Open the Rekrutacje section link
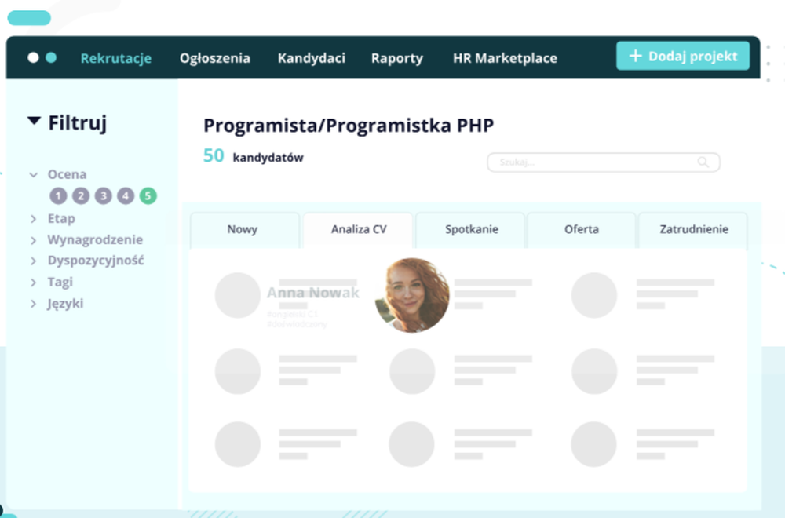The image size is (785, 518). pyautogui.click(x=116, y=57)
